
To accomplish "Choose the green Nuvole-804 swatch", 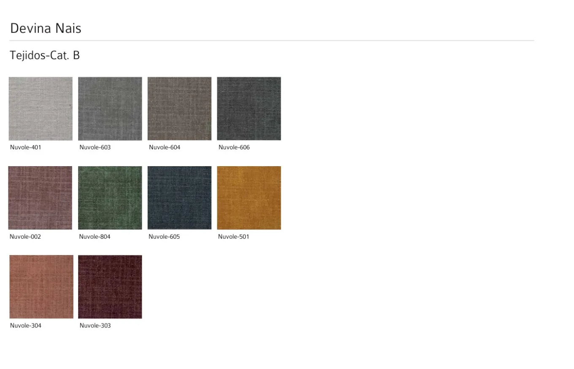I will pos(110,198).
